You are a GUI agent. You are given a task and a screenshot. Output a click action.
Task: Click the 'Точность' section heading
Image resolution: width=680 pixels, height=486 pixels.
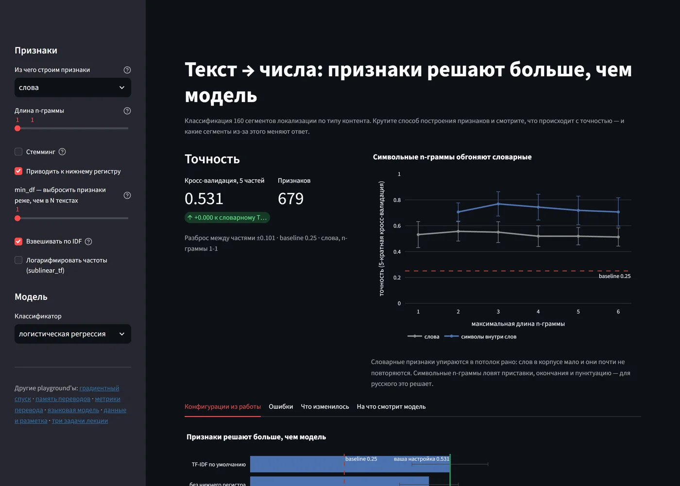[x=212, y=159]
